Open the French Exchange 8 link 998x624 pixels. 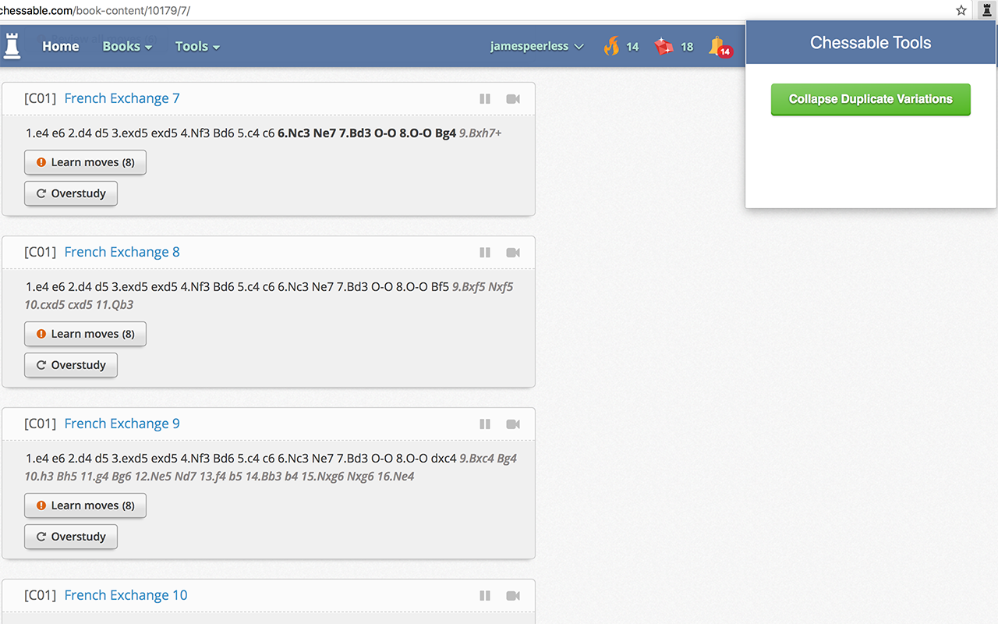point(122,252)
